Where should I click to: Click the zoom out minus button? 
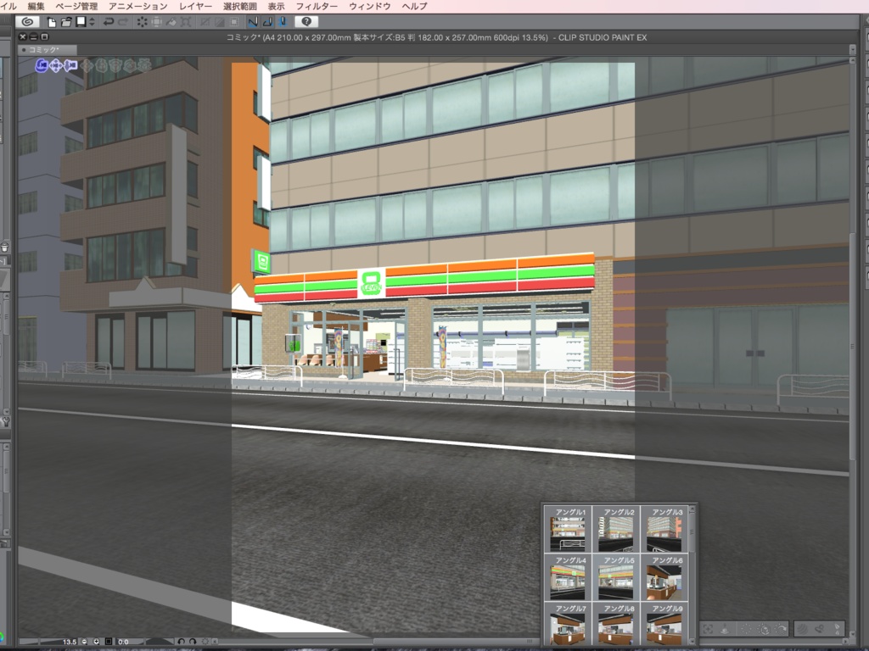point(84,642)
